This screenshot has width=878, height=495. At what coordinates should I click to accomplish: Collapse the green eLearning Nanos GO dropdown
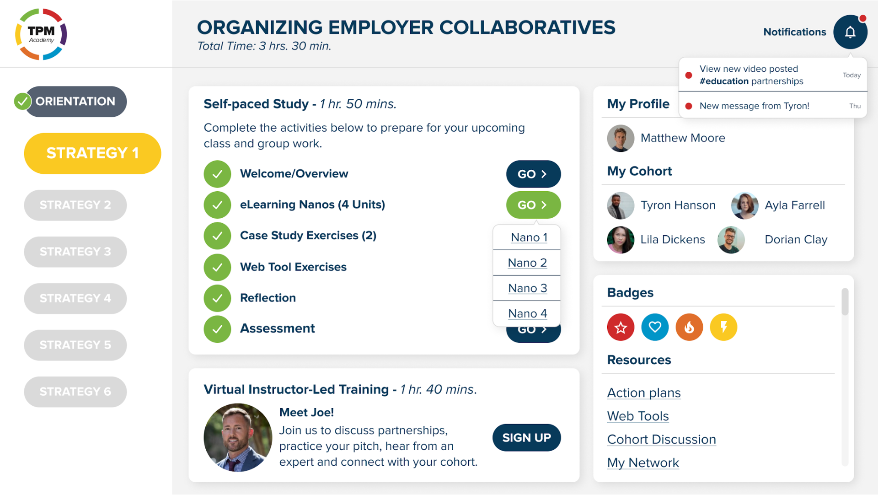coord(533,205)
